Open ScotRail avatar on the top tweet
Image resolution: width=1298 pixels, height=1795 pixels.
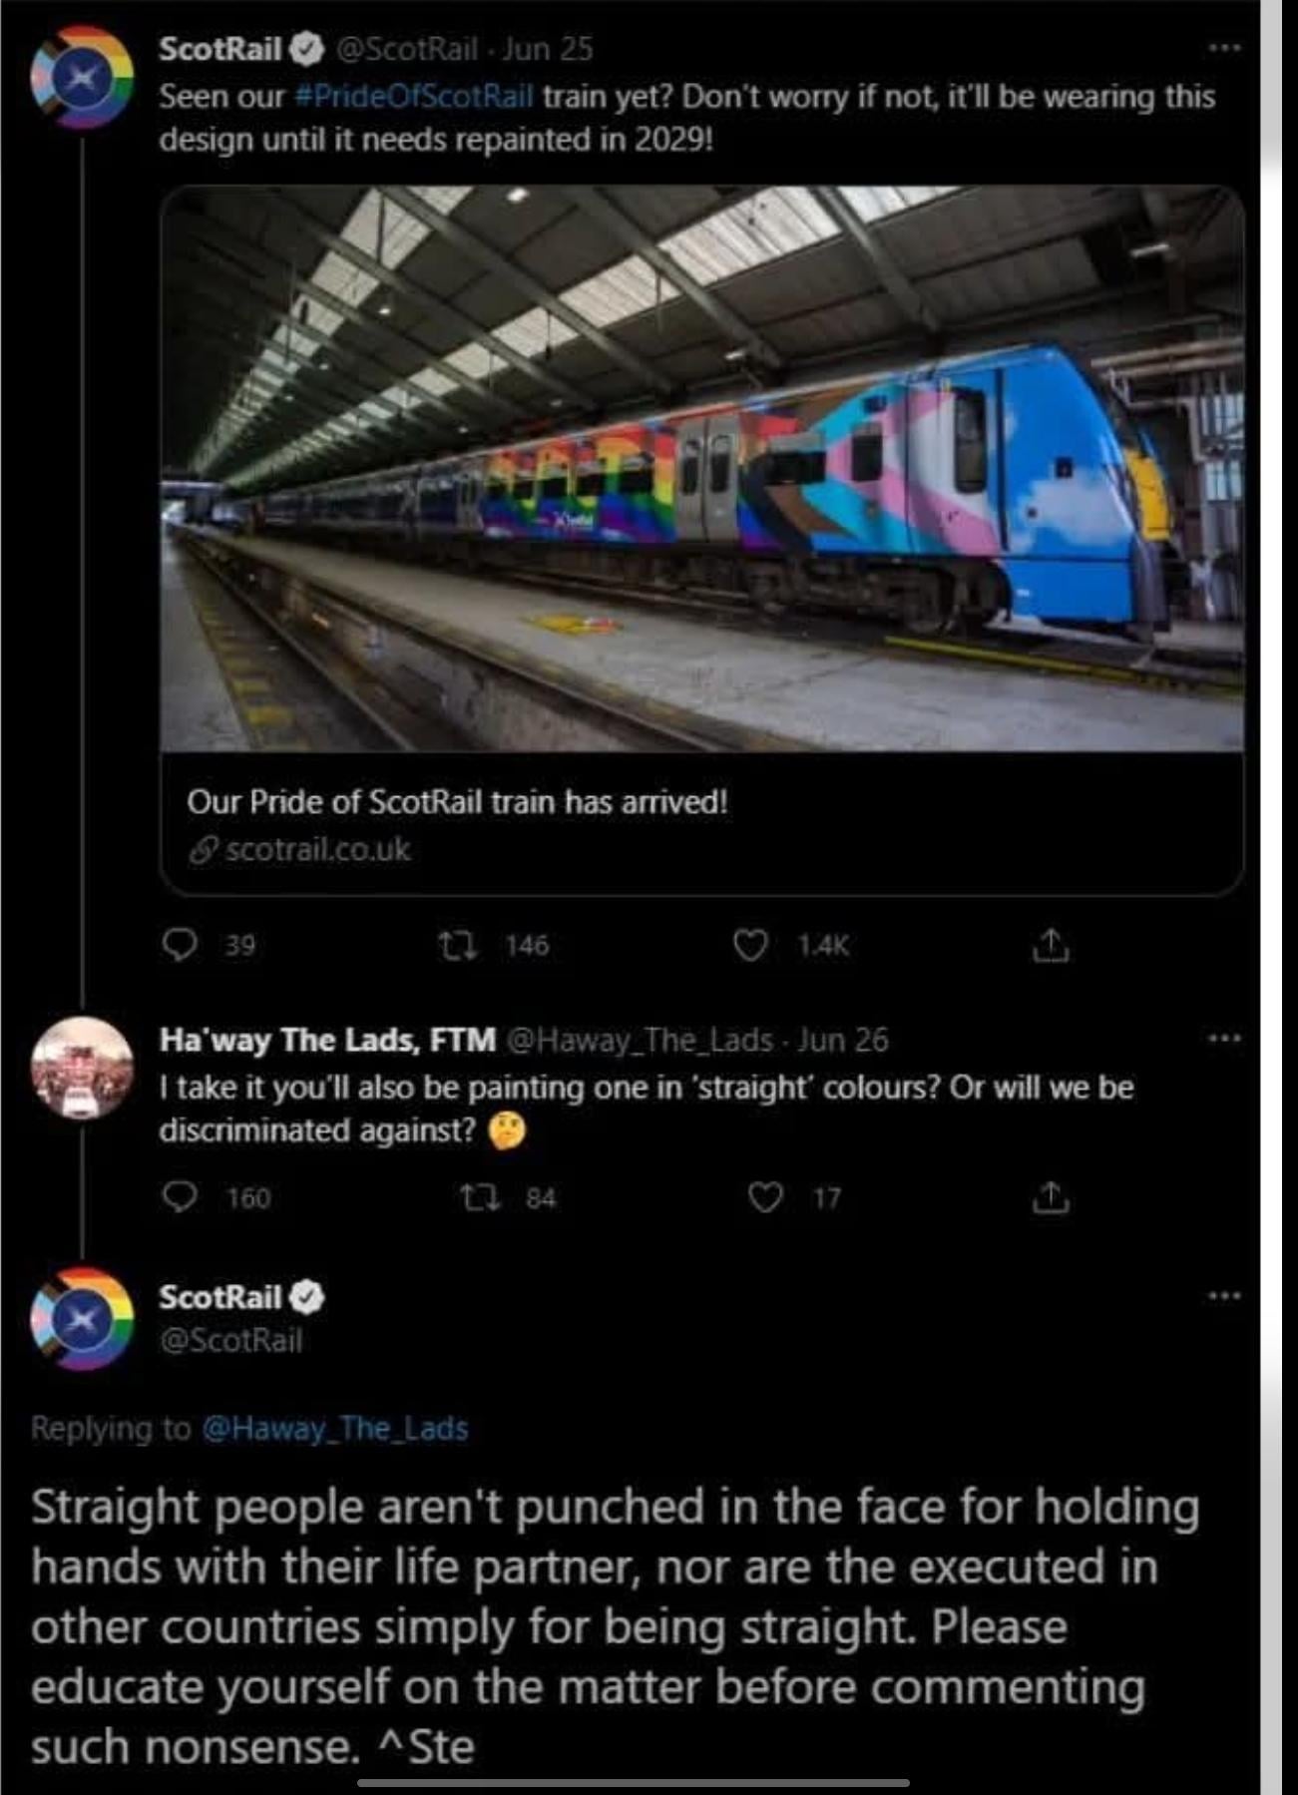[x=82, y=79]
